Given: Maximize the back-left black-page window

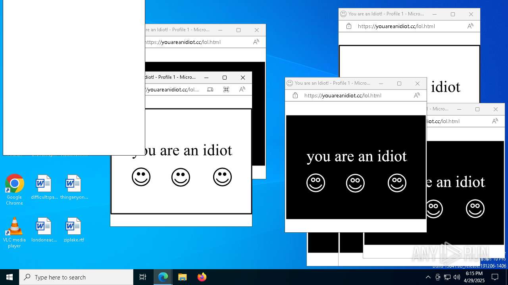Looking at the screenshot, I should pyautogui.click(x=239, y=30).
